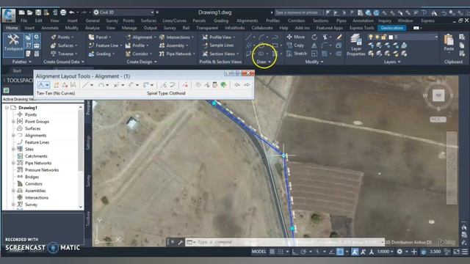Open the annotation scale 1:1000 dropdown
The width and height of the screenshot is (470, 264).
385,252
